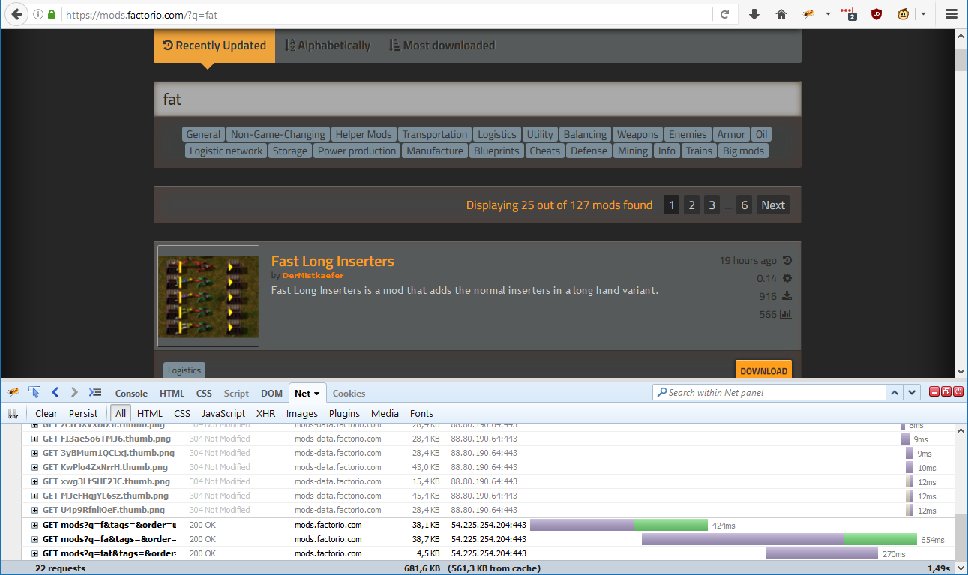This screenshot has height=575, width=968.
Task: Click the site info icon in address bar
Action: pyautogui.click(x=38, y=15)
